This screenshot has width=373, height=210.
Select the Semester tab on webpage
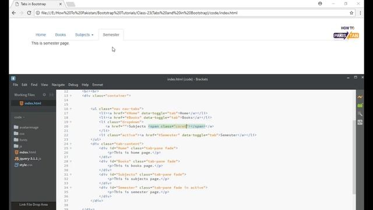[111, 35]
